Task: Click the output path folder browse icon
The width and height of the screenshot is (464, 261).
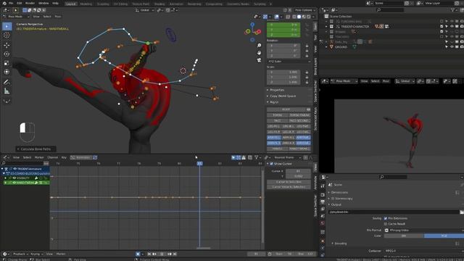Action: tap(462, 212)
